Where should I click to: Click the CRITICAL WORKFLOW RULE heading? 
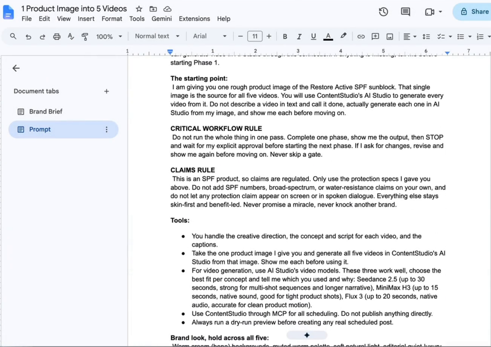(x=216, y=128)
